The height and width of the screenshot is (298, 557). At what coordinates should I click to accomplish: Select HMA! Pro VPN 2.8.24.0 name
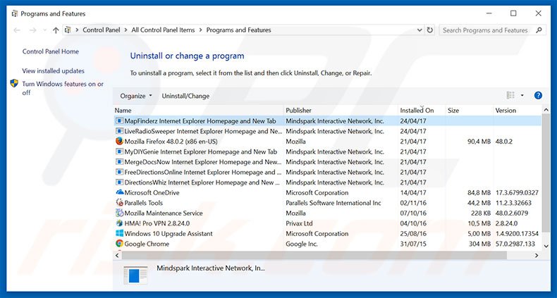[157, 223]
